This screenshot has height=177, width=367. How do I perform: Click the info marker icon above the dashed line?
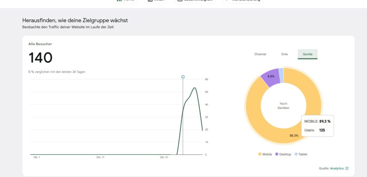[183, 77]
